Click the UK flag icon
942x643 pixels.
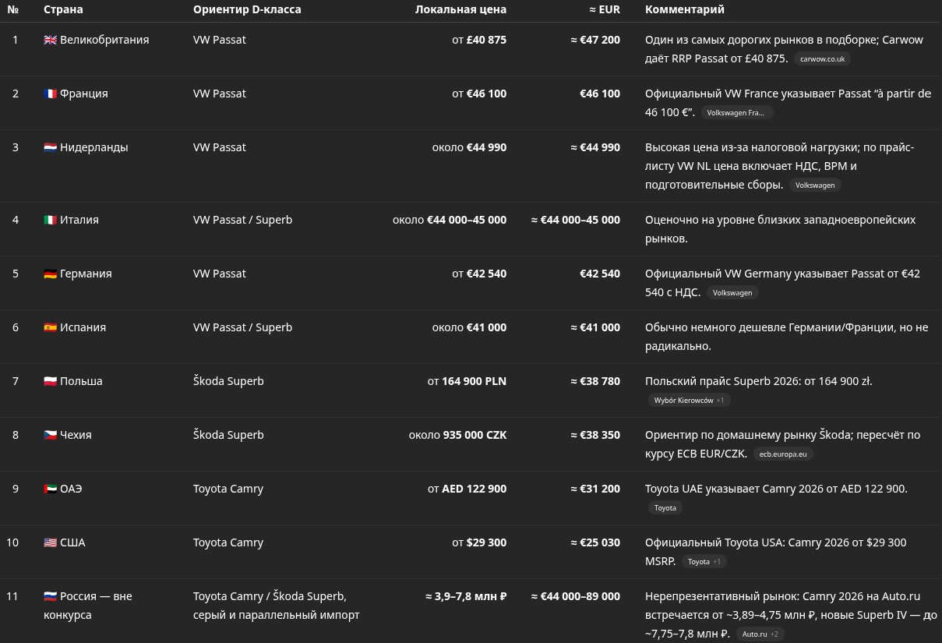point(50,40)
